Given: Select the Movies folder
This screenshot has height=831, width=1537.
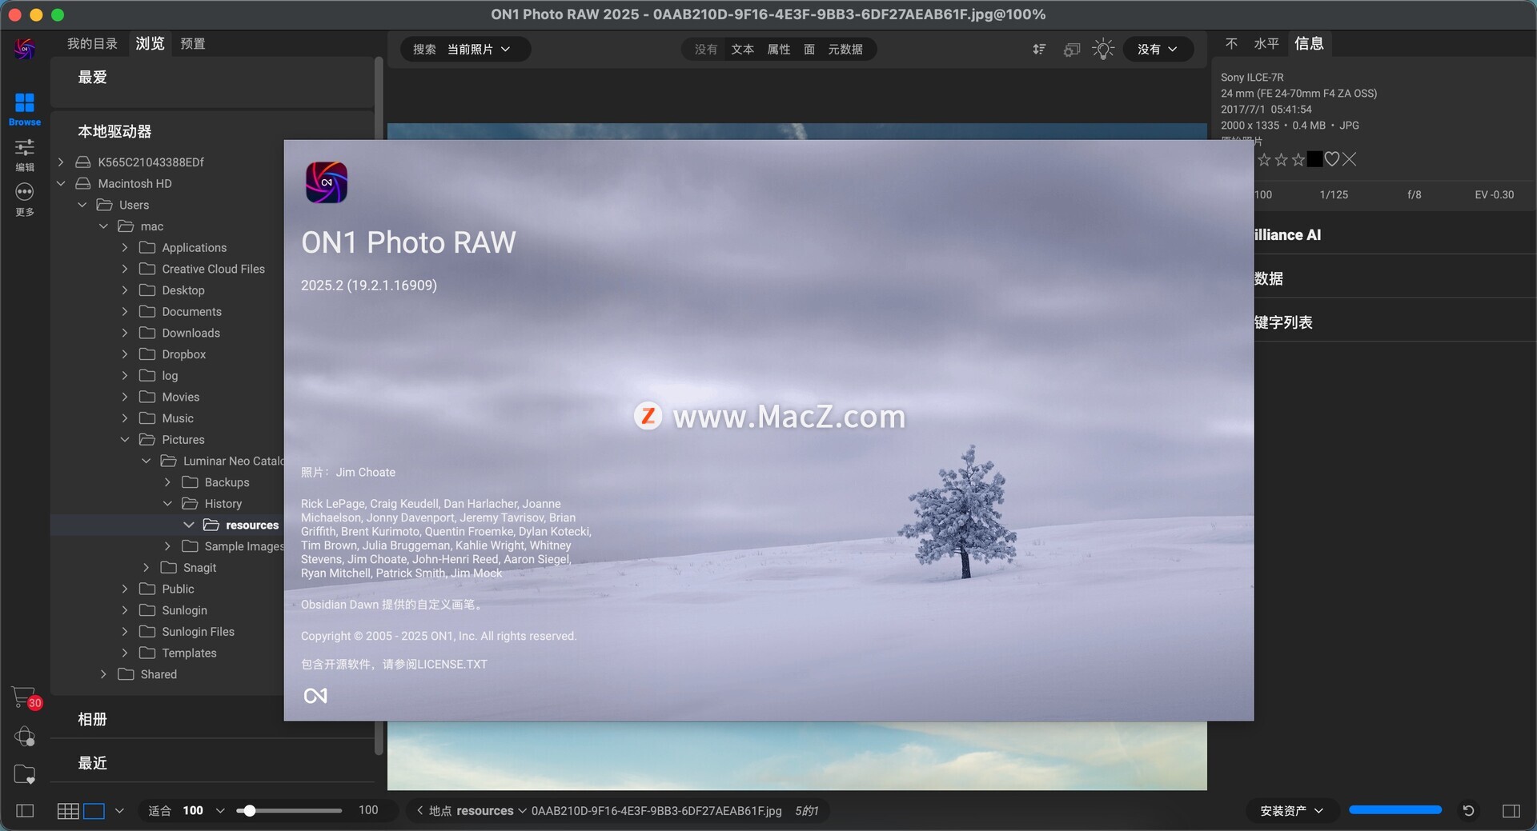Looking at the screenshot, I should tap(180, 397).
